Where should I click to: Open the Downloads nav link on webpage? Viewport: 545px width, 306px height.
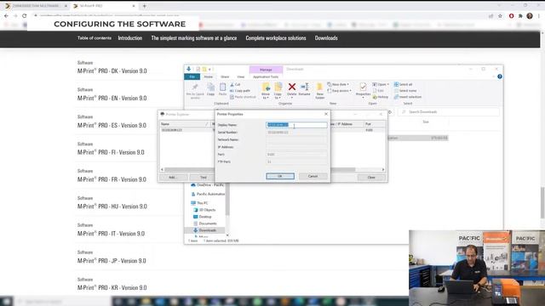pyautogui.click(x=326, y=38)
